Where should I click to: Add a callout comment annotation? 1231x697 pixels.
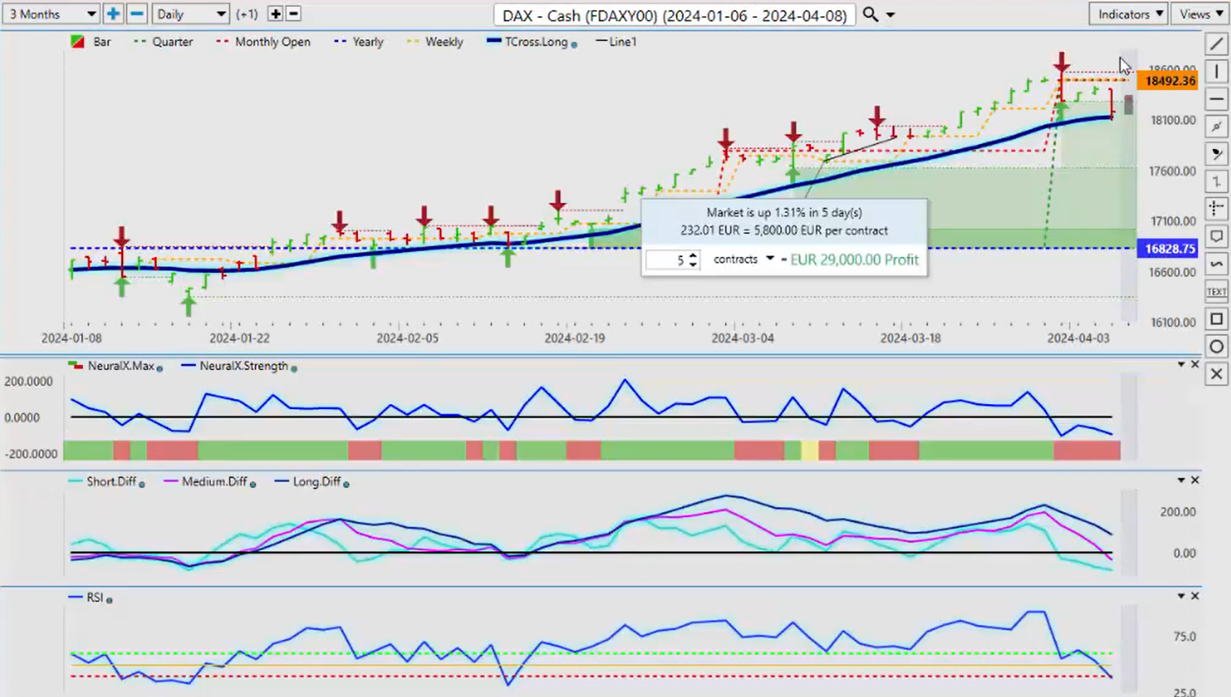tap(1216, 236)
